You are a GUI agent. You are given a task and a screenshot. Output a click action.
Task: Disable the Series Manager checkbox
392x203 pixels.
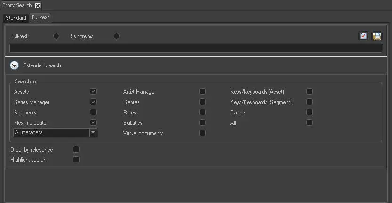[93, 102]
